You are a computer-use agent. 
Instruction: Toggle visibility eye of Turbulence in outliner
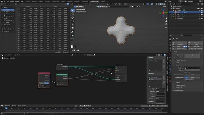(x=200, y=19)
